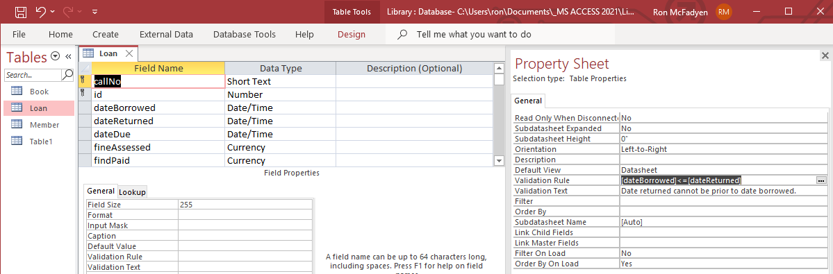The image size is (833, 274).
Task: Select General field properties tab
Action: coord(101,191)
